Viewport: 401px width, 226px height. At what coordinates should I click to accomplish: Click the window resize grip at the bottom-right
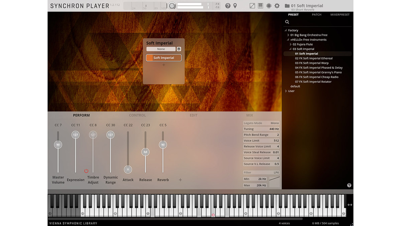352,224
